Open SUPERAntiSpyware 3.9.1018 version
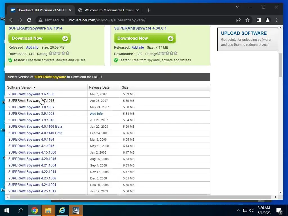Image resolution: width=288 pixels, height=216 pixels. click(31, 120)
